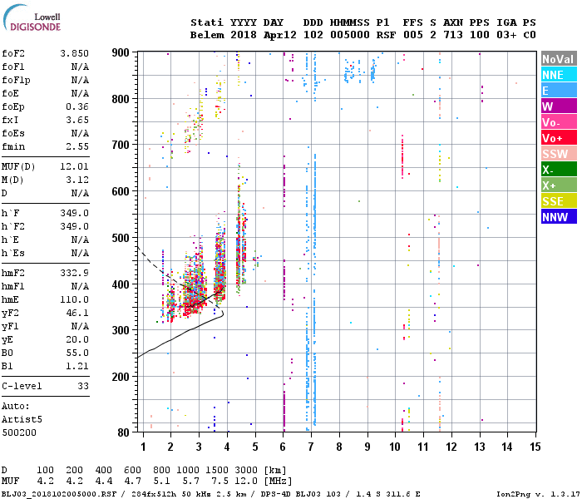Image resolution: width=582 pixels, height=499 pixels.
Task: Click the time 005000 in header
Action: pos(350,35)
